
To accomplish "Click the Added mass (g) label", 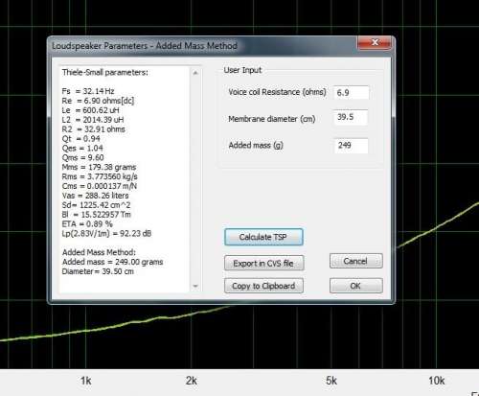I will (256, 146).
